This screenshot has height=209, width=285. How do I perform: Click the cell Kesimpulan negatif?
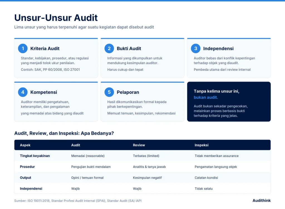click(x=147, y=178)
